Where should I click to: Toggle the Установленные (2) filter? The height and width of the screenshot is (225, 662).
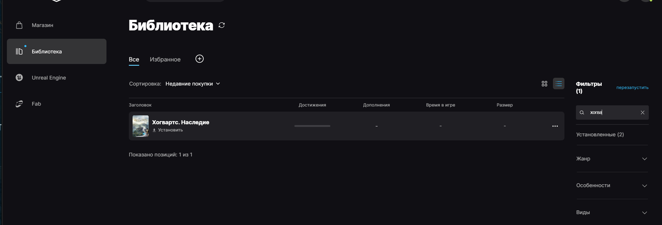click(600, 135)
